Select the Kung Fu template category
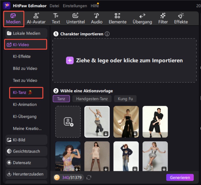Screen dimensions: 201x185 point(125,99)
